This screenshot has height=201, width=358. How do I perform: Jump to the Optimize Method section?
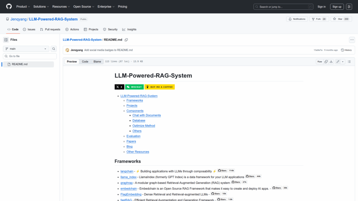point(144,126)
